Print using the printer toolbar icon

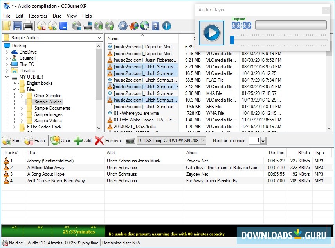pos(28,26)
